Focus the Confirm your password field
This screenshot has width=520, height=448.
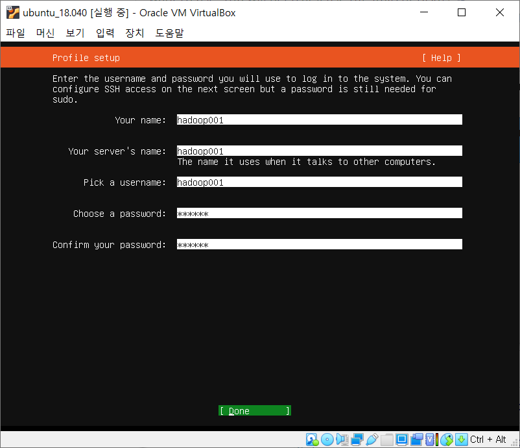point(320,244)
